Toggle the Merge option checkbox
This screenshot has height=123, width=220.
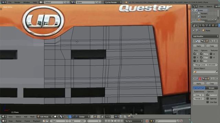pos(201,54)
